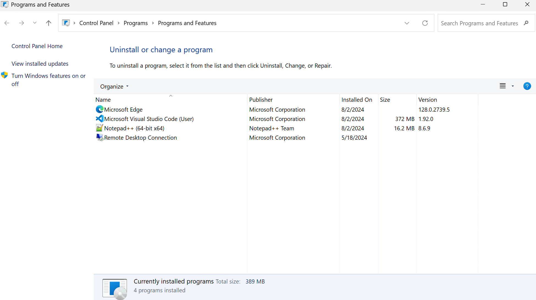Open the View installed updates link
Viewport: 536px width, 300px height.
40,64
